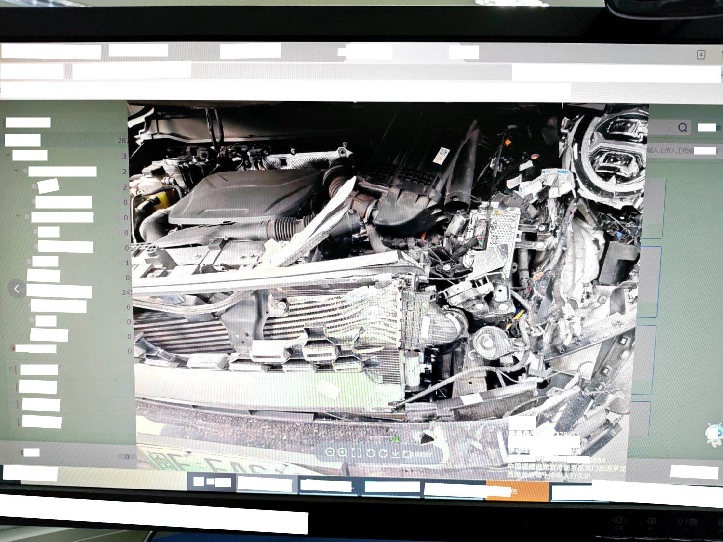This screenshot has width=723, height=542.
Task: Enter fullscreen via the bracket icon
Action: click(x=357, y=453)
